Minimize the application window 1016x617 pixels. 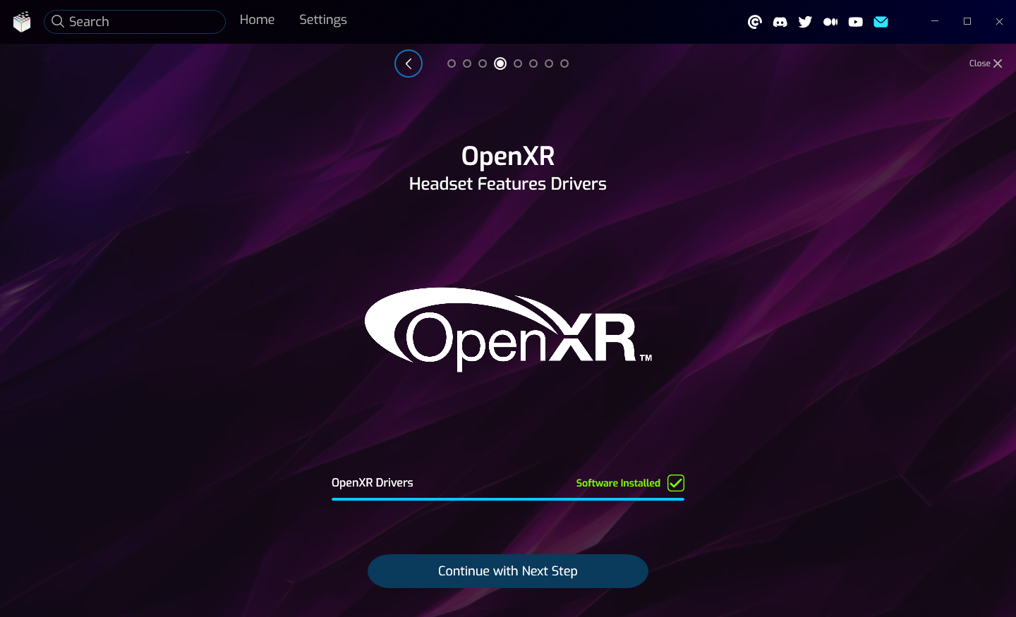tap(935, 22)
